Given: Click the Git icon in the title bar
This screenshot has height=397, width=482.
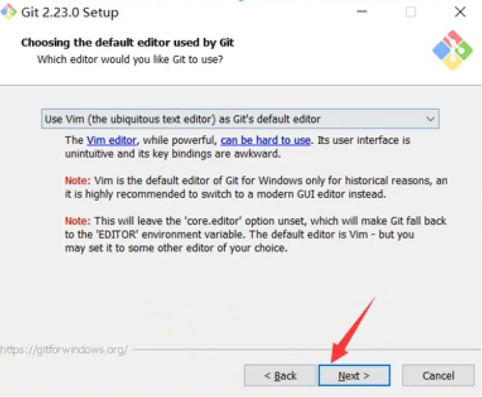Looking at the screenshot, I should [8, 12].
